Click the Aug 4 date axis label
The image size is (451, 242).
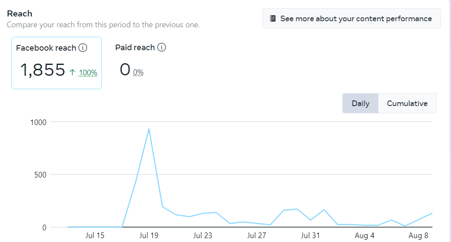click(x=364, y=236)
